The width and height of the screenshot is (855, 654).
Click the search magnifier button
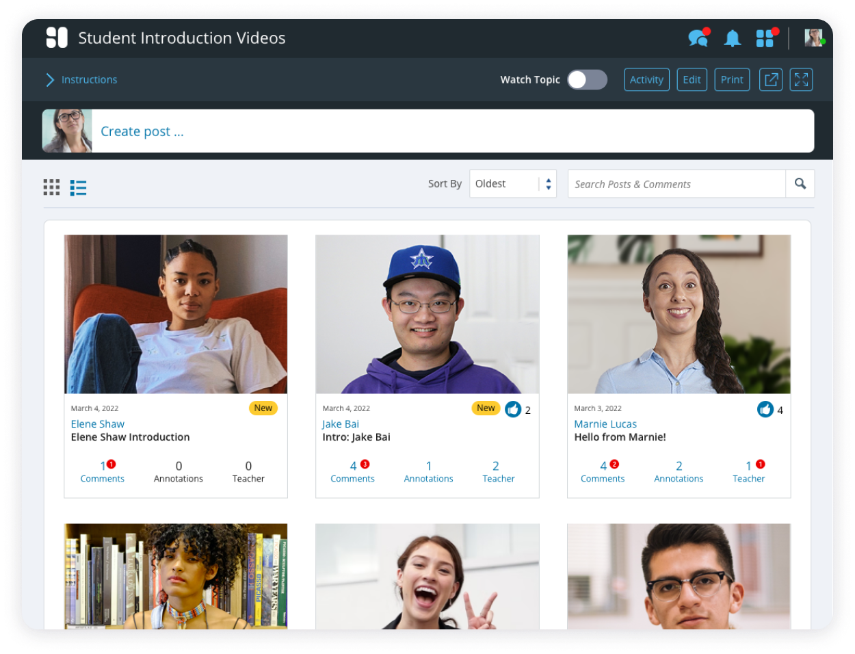pyautogui.click(x=800, y=184)
